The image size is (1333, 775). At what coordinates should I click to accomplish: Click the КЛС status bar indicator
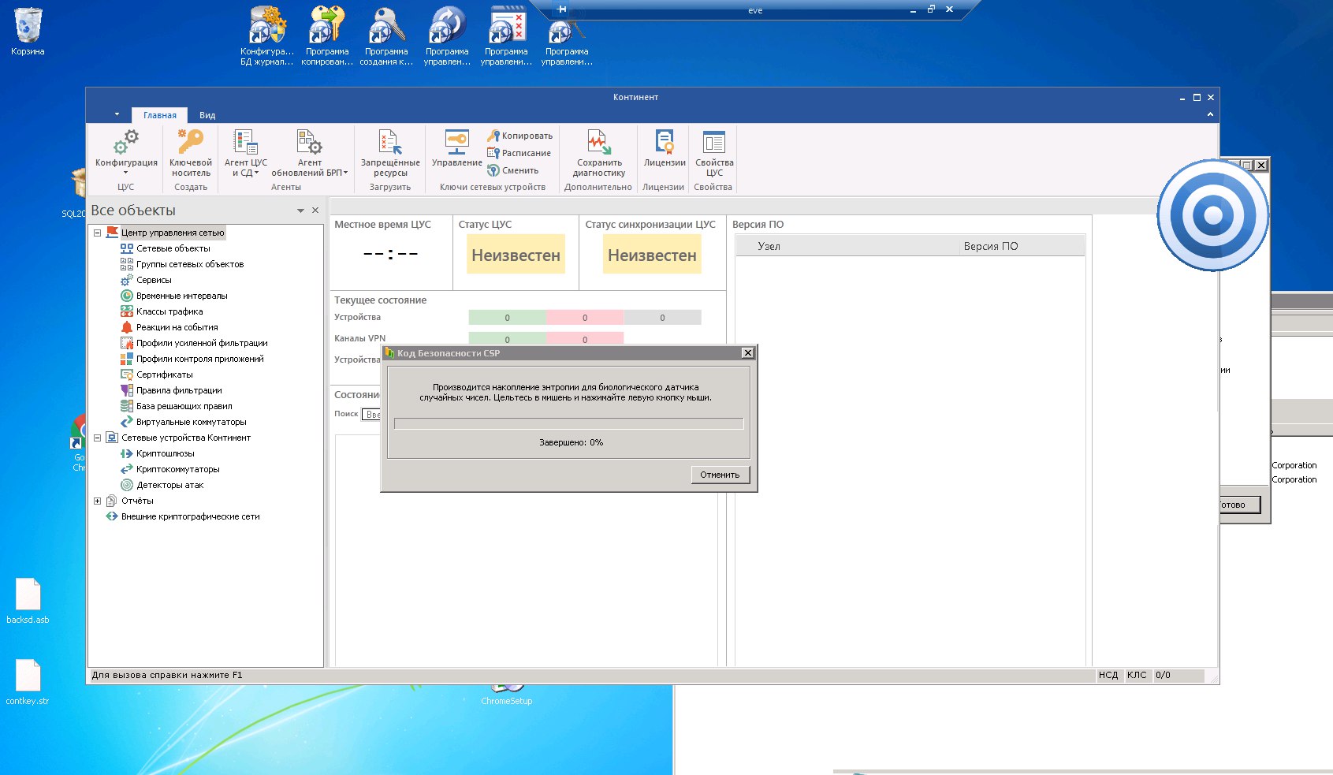1137,675
